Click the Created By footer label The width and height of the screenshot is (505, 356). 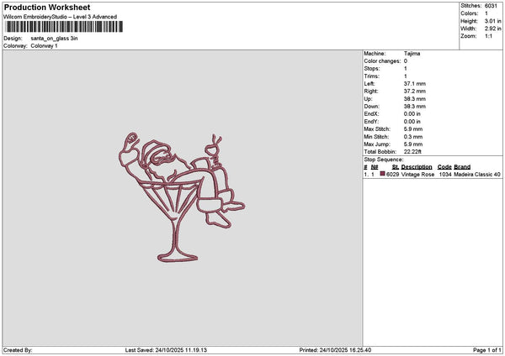coord(18,350)
